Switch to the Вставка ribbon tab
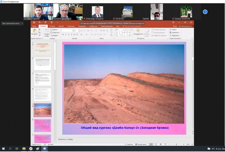225x152 pixels. tap(52, 26)
